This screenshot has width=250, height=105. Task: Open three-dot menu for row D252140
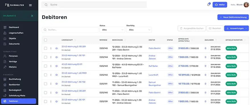[x=51, y=93]
